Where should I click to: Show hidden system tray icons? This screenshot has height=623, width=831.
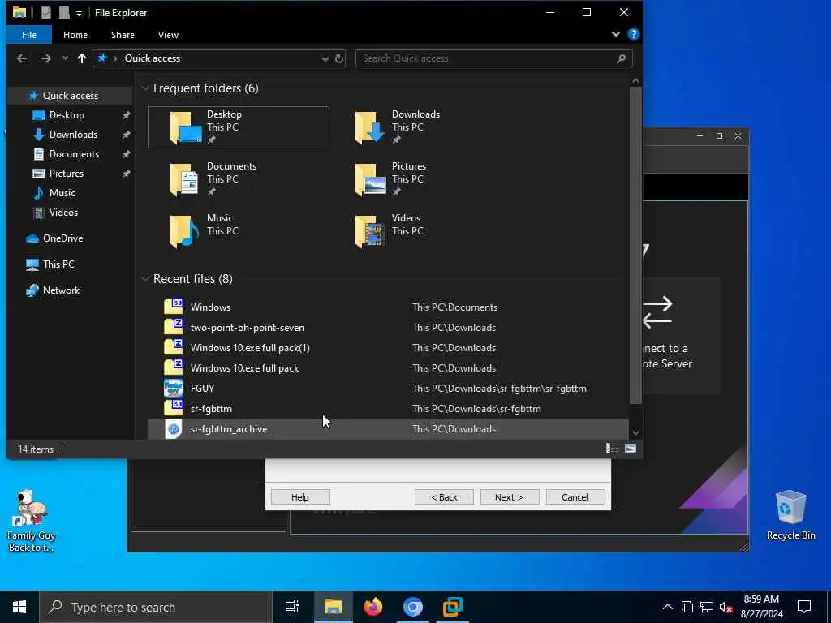(668, 607)
